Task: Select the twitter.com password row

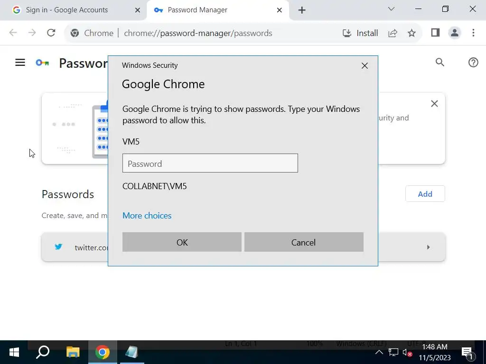Action: tap(243, 247)
